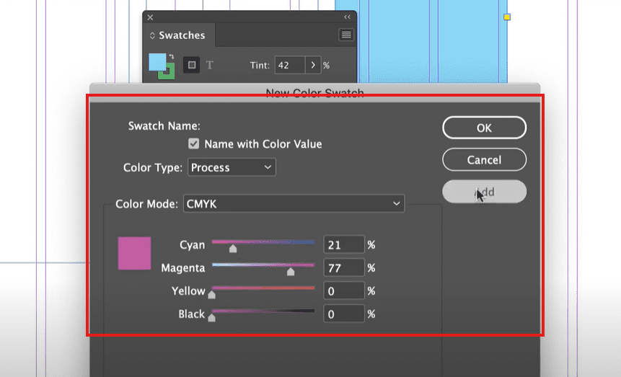Click the Yellow slider handle

(212, 294)
